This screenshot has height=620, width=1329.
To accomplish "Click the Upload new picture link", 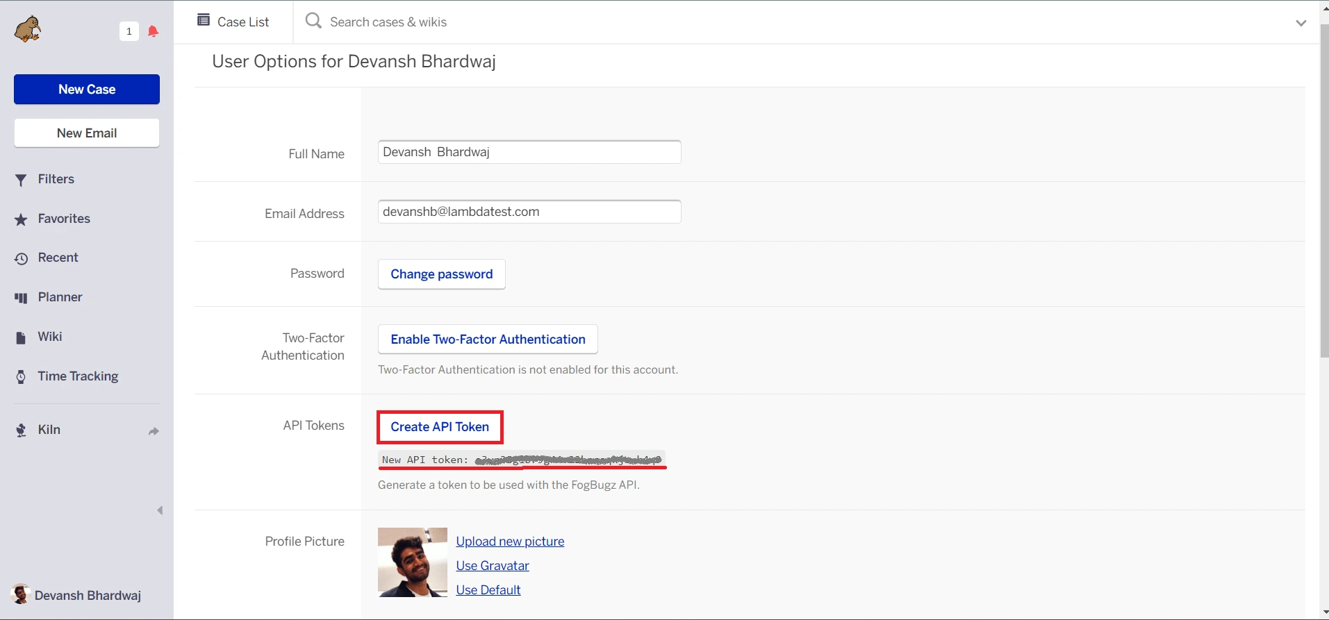I will (x=510, y=542).
